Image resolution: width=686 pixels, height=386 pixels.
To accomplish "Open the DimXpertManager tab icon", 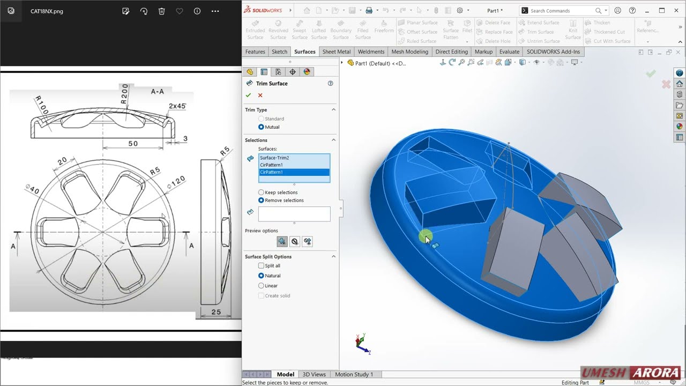I will [x=293, y=72].
